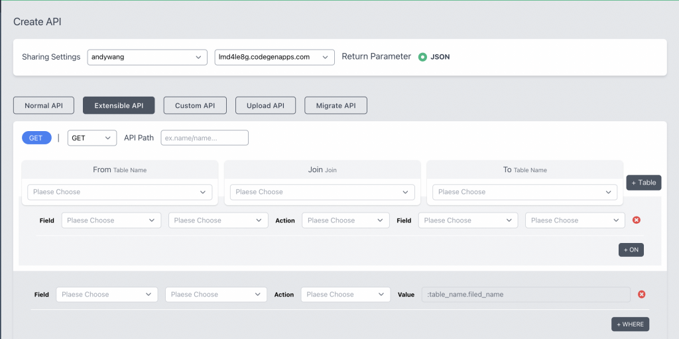Select the JSON return parameter radio button

tap(422, 57)
